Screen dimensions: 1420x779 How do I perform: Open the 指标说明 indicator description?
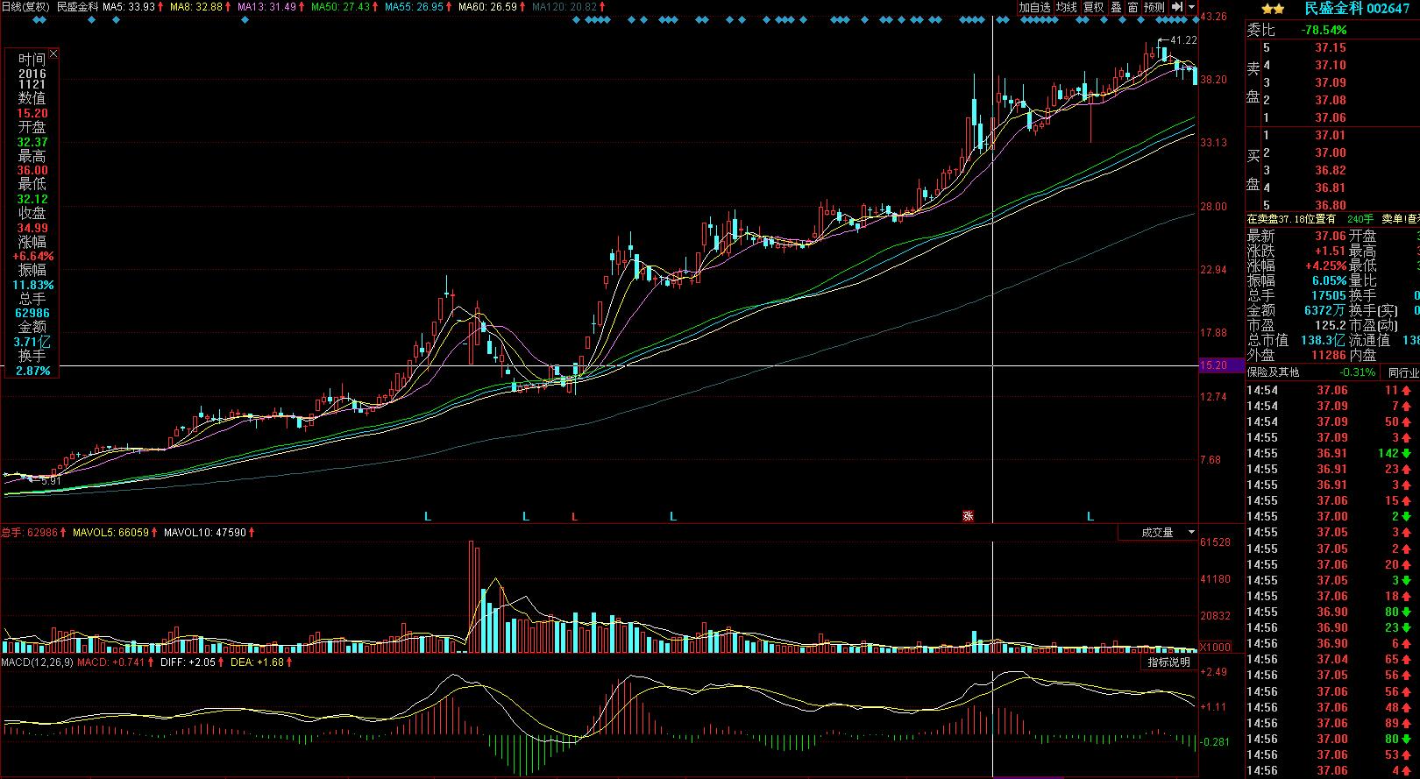point(1169,662)
